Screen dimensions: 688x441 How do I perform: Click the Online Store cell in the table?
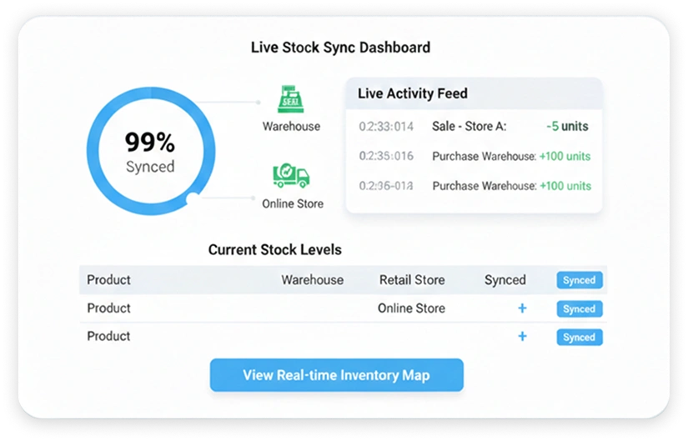412,308
